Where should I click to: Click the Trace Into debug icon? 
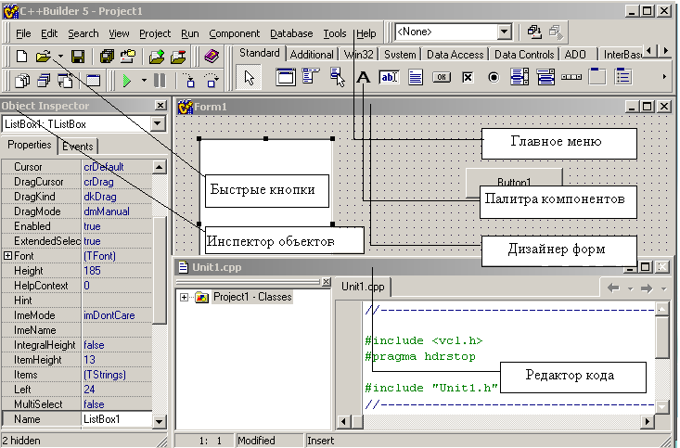click(189, 81)
